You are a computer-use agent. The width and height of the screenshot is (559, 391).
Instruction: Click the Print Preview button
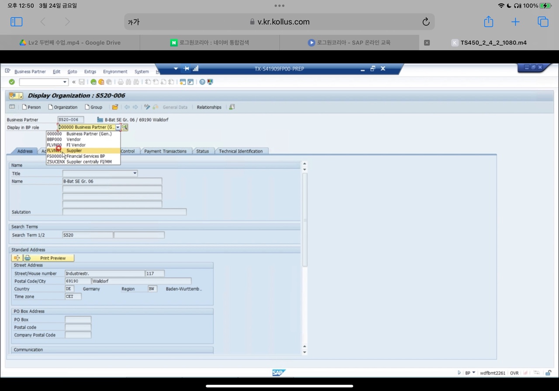[49, 258]
